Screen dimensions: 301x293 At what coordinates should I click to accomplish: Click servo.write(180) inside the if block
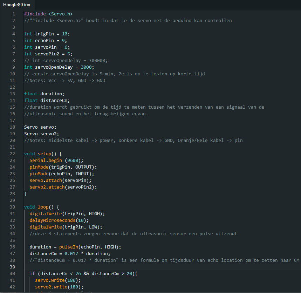point(56,280)
